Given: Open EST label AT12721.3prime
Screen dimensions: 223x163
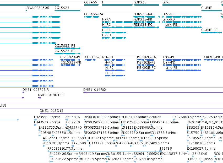Looking at the screenshot, I should point(56,138).
